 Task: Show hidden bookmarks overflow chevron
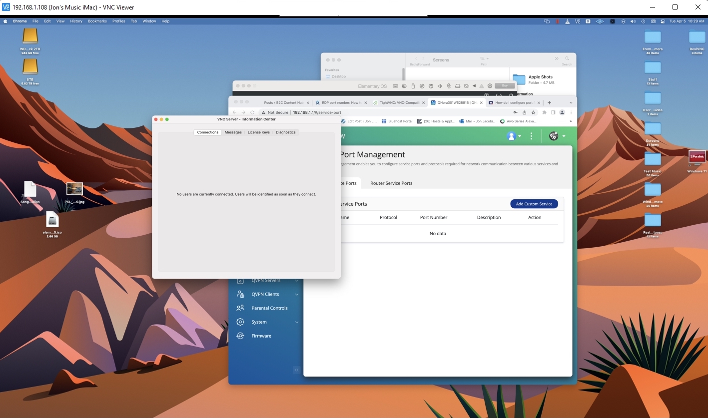tap(570, 121)
